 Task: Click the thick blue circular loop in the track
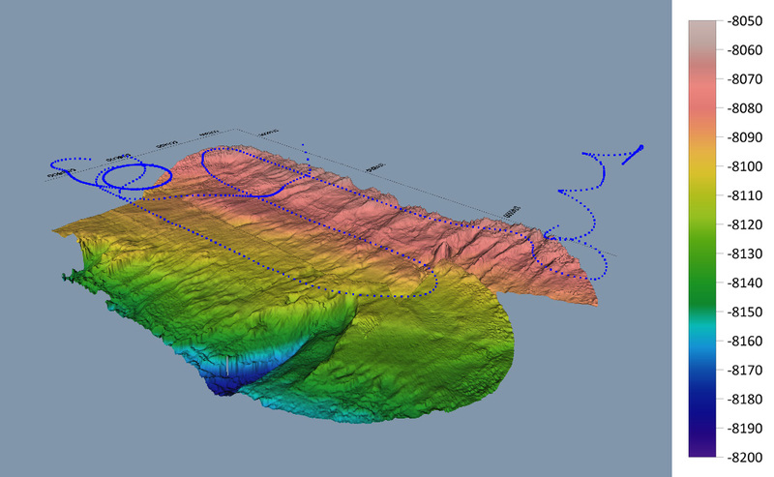135,175
